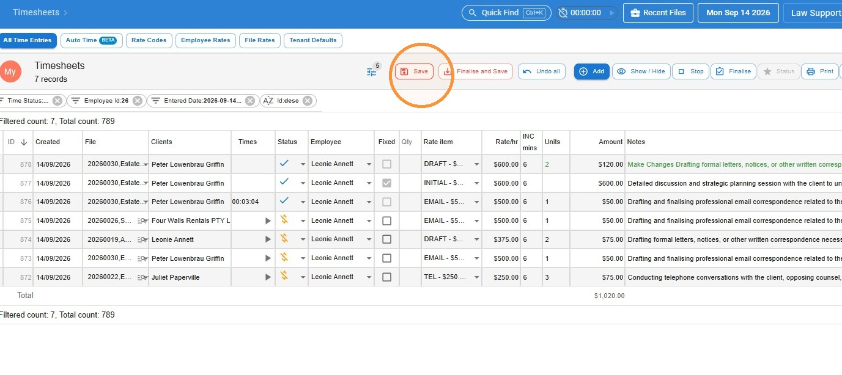Open the File Rates tab
The height and width of the screenshot is (375, 842).
click(x=260, y=40)
